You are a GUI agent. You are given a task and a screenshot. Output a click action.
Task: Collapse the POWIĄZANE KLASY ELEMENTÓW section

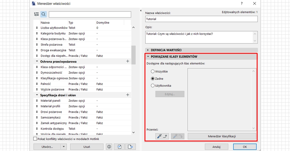point(148,57)
